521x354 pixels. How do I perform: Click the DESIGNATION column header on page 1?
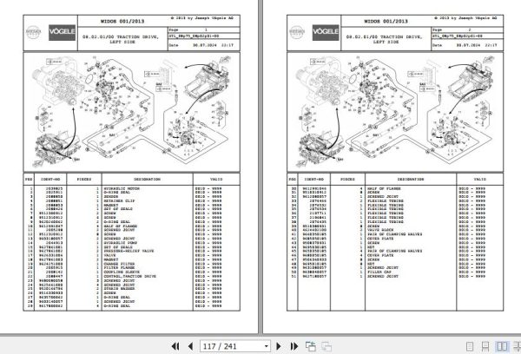(x=148, y=180)
